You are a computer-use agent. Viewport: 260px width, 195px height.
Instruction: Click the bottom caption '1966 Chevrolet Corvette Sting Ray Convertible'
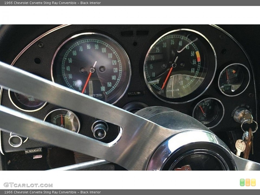pos(40,192)
